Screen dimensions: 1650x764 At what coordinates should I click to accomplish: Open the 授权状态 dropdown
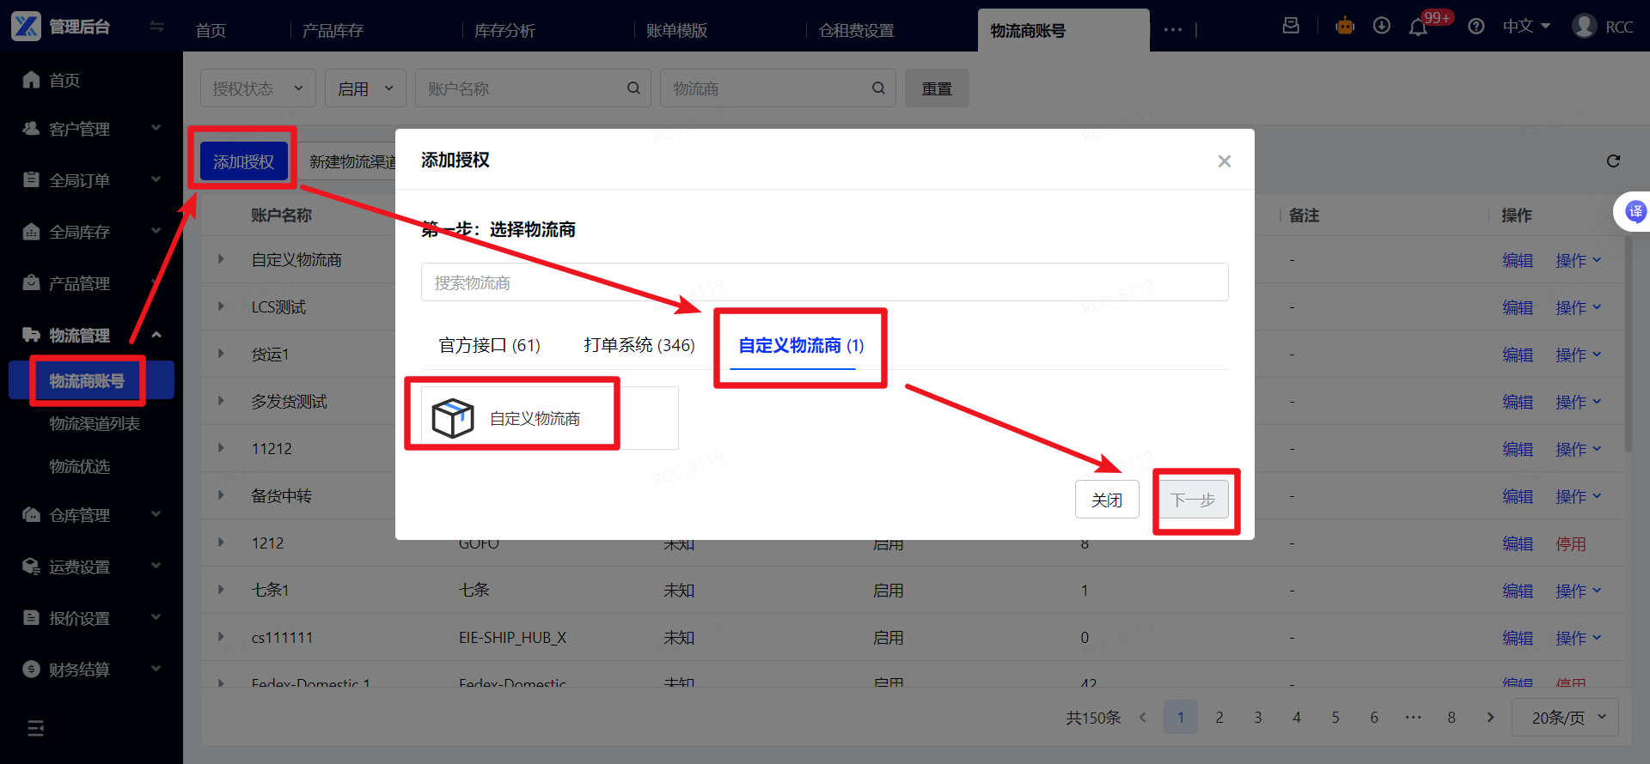point(258,88)
